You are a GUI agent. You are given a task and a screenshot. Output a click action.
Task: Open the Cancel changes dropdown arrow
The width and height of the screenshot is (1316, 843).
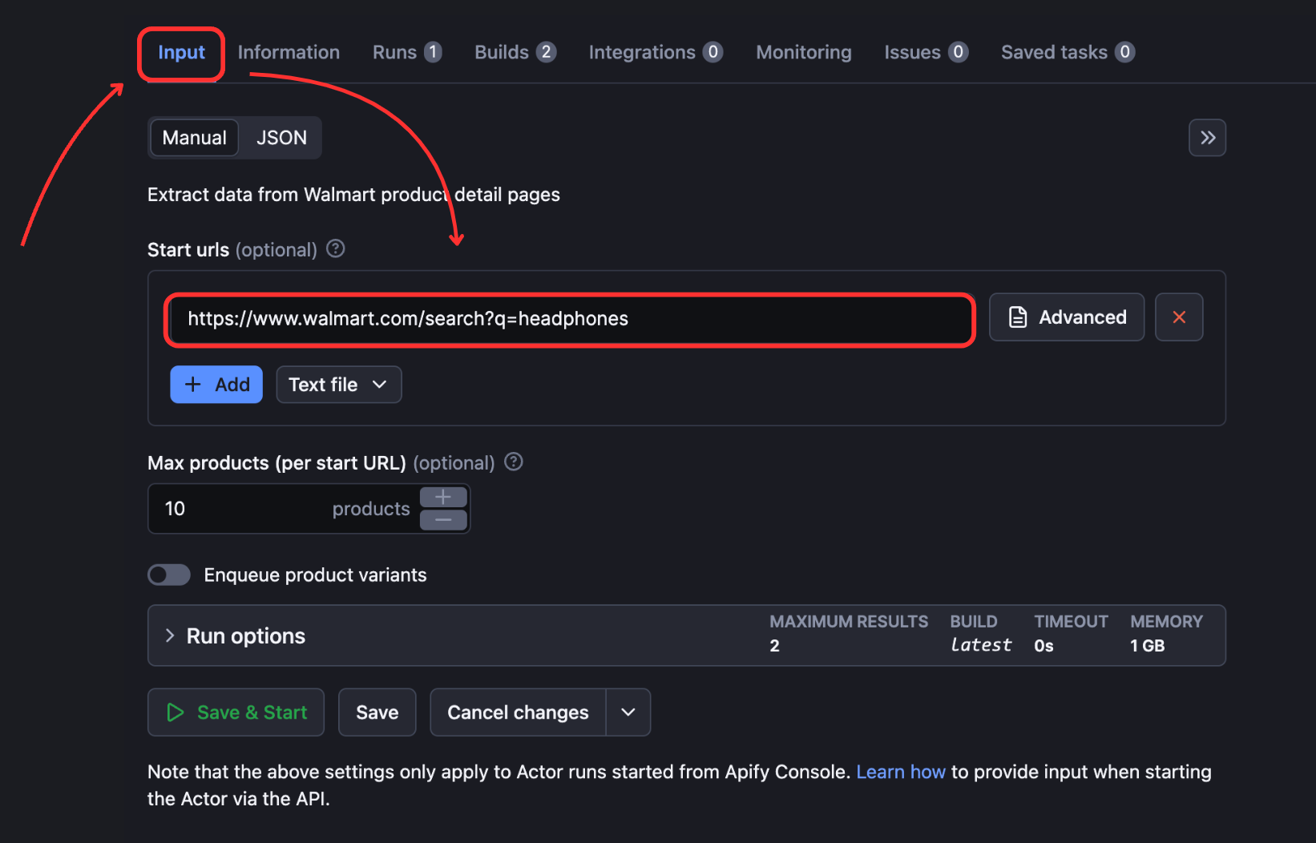tap(628, 712)
